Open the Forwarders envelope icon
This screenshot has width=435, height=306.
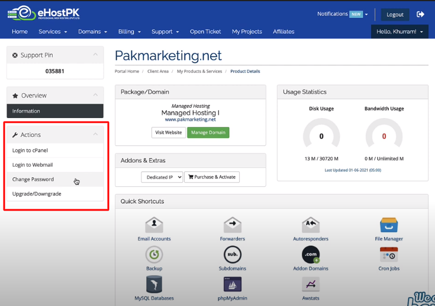[233, 225]
